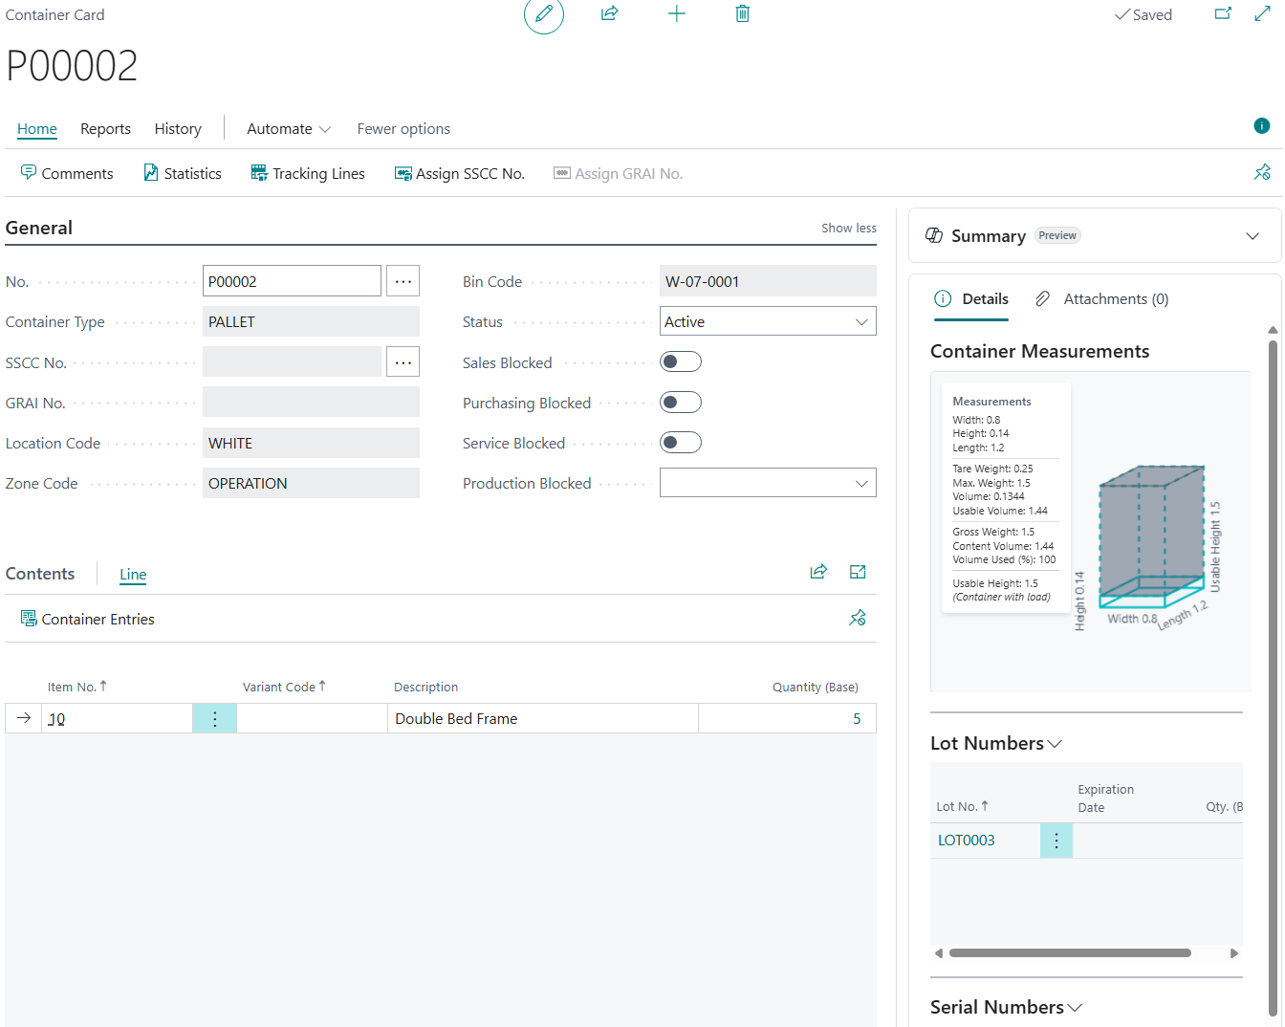The height and width of the screenshot is (1027, 1285).
Task: Open Tracking Lines action
Action: [x=308, y=173]
